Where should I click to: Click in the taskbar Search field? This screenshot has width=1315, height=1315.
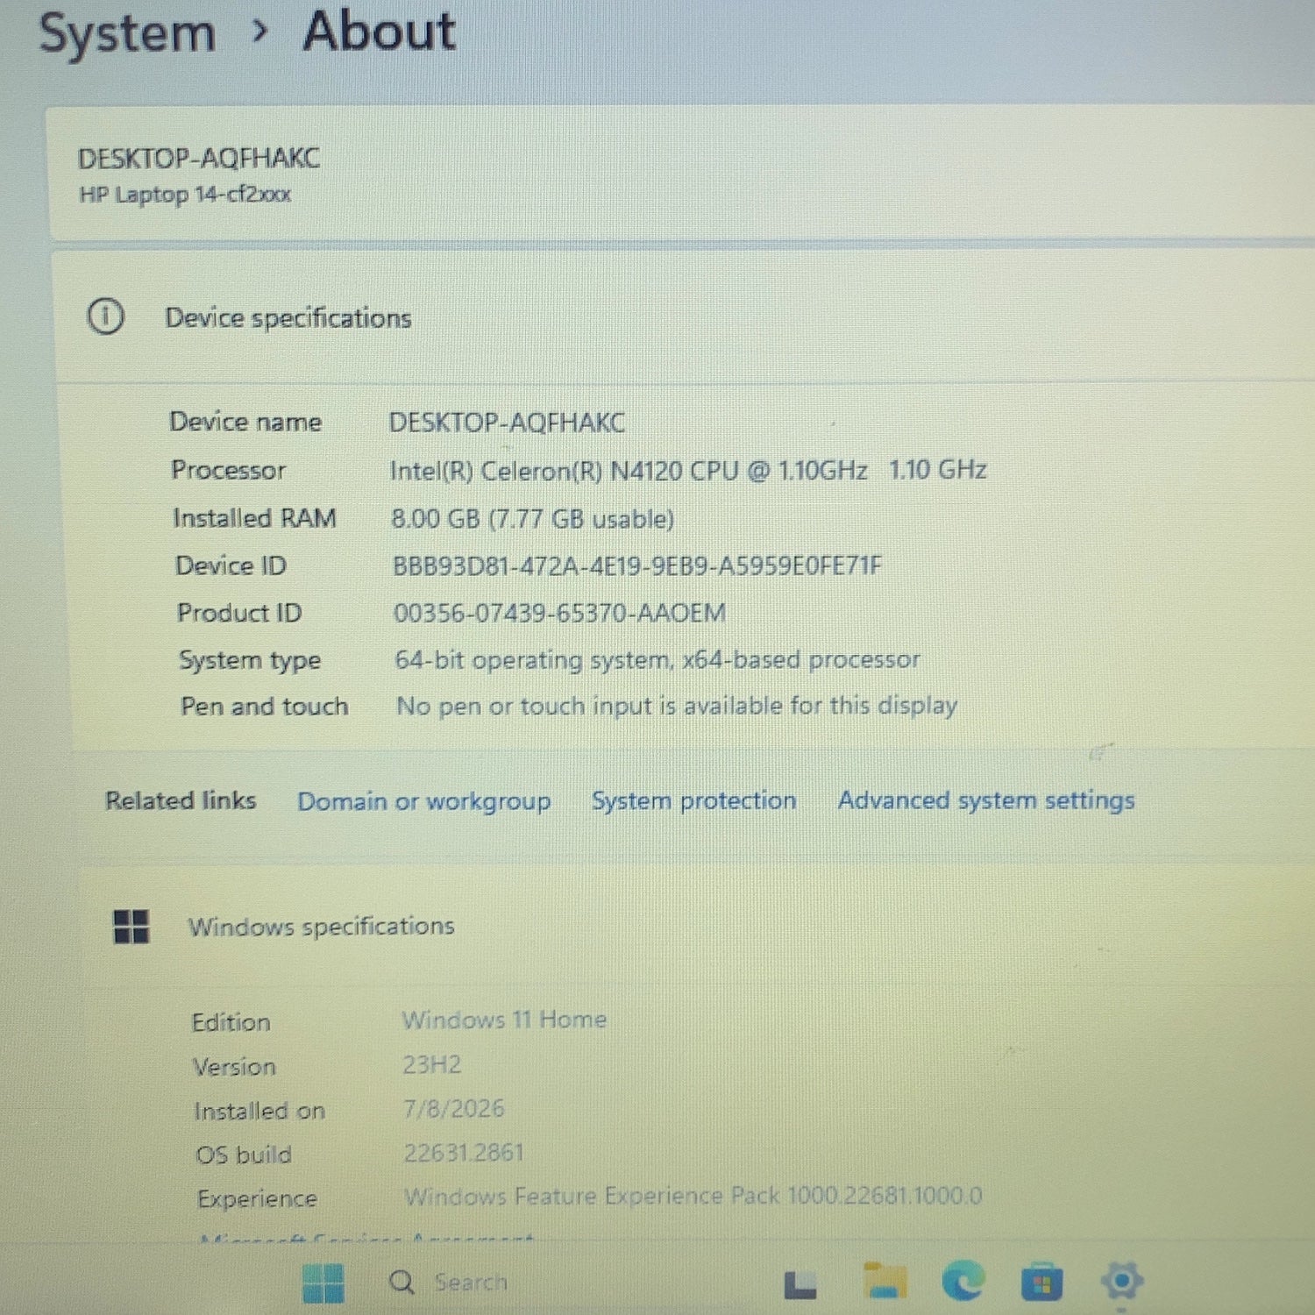(x=471, y=1283)
